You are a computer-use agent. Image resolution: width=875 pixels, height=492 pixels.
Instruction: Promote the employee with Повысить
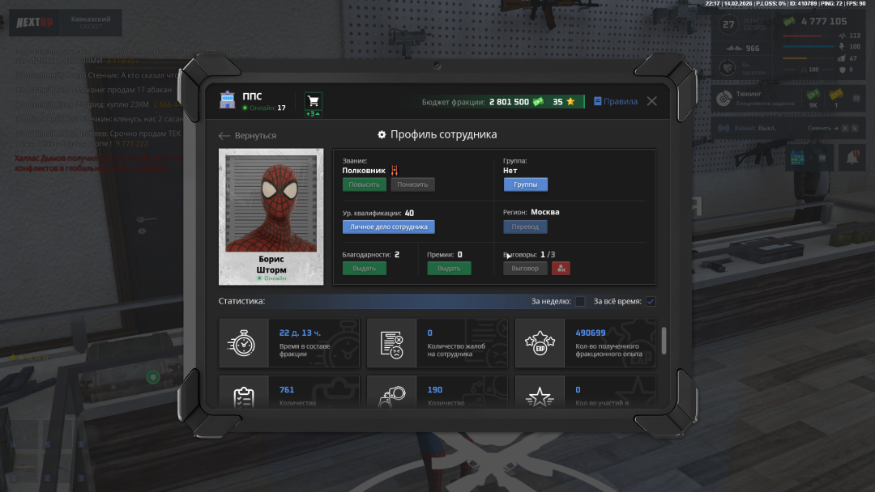click(x=364, y=184)
